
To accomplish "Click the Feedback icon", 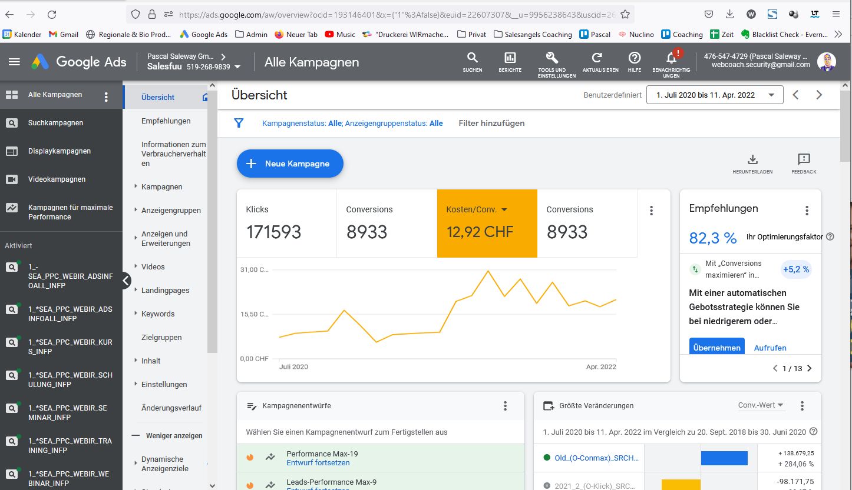I will tap(804, 159).
